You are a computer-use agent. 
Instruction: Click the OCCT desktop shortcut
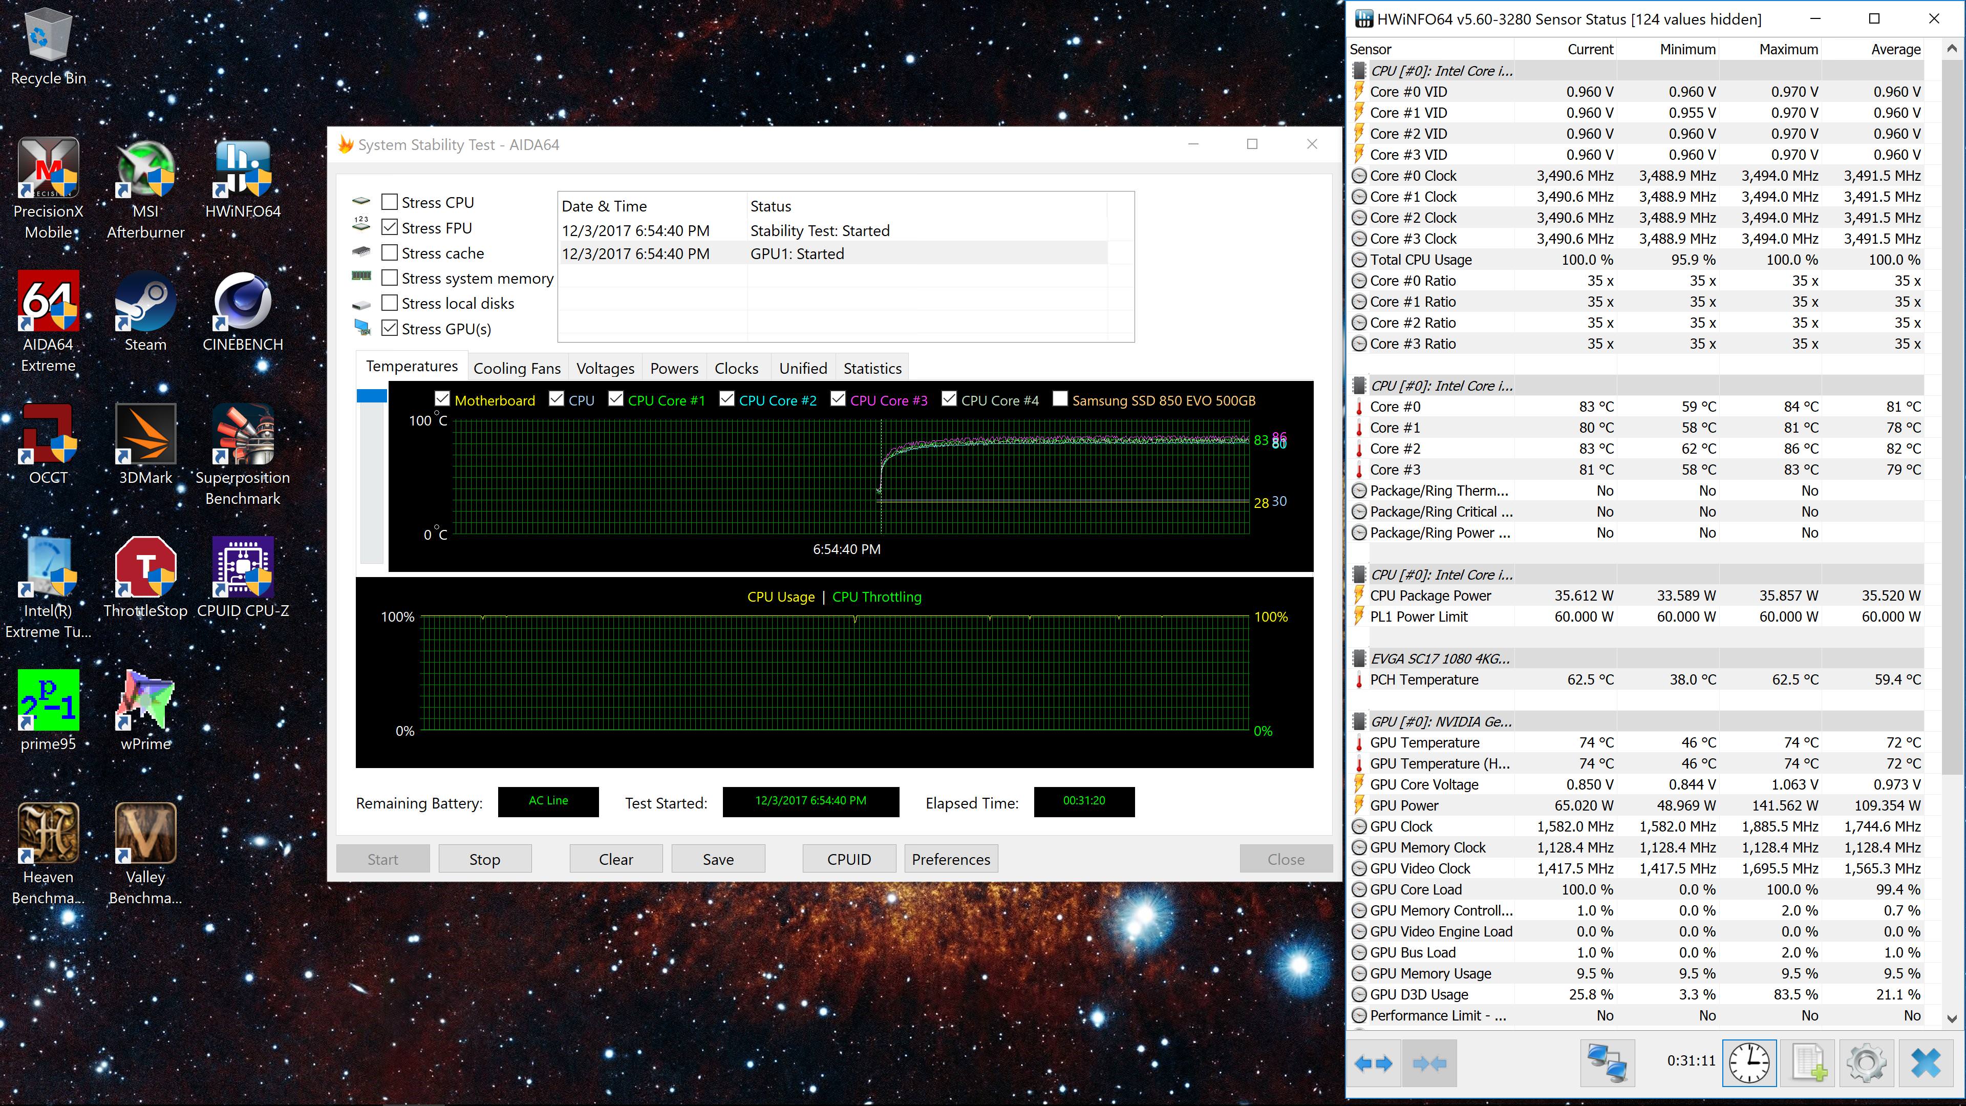48,444
